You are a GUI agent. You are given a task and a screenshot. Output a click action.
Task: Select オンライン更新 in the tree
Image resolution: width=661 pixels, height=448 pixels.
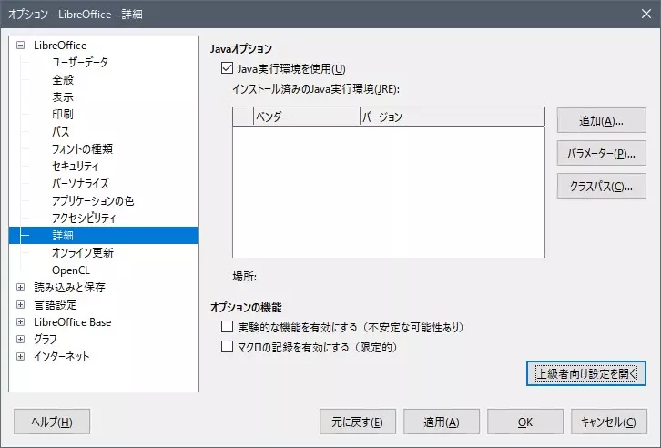[82, 252]
